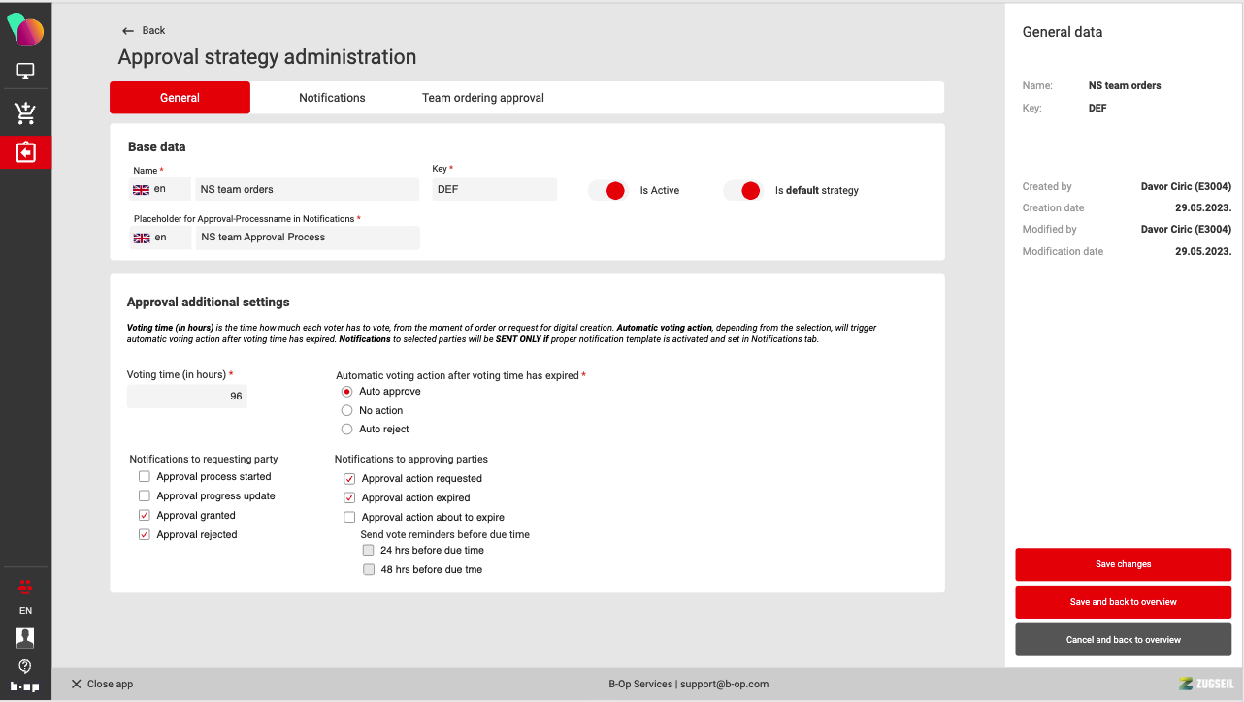Open the monitor dashboard sidebar icon

pyautogui.click(x=25, y=72)
